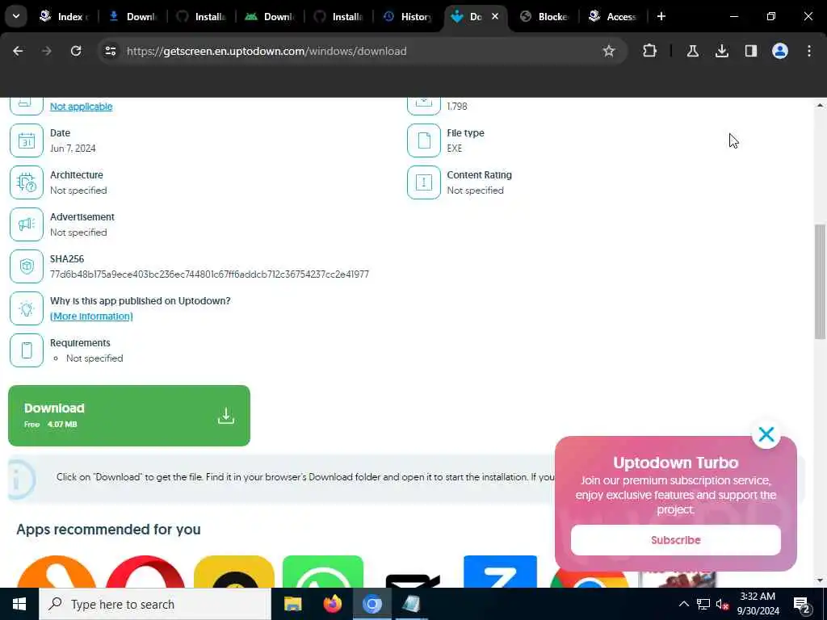This screenshot has height=620, width=827.
Task: Click the Advertisement megaphone icon
Action: pos(27,224)
